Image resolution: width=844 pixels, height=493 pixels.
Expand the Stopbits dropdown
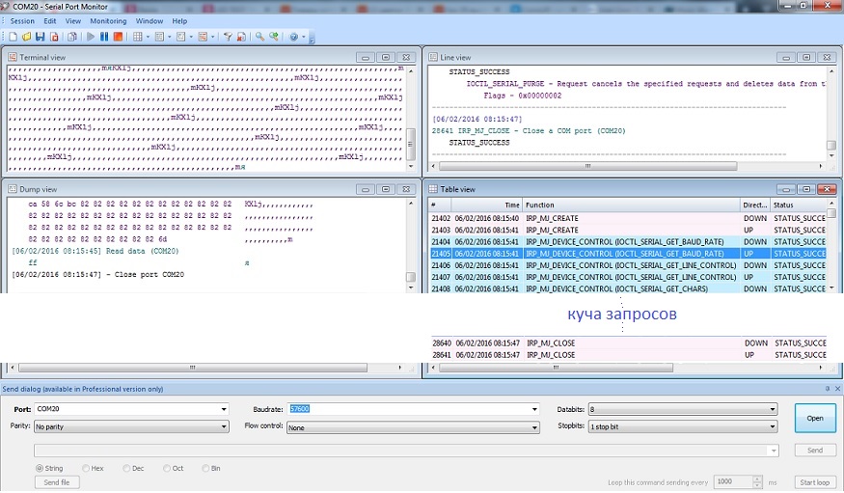(773, 426)
